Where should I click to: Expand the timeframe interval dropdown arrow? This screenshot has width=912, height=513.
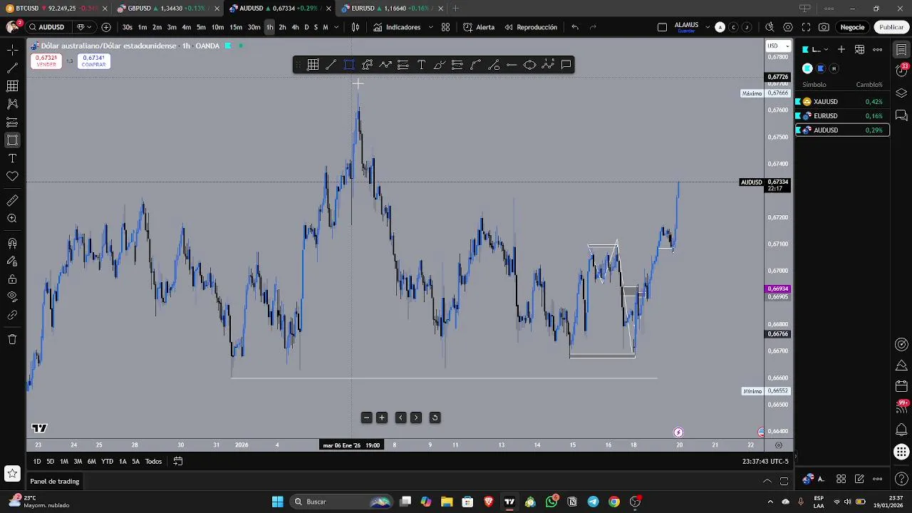click(335, 27)
